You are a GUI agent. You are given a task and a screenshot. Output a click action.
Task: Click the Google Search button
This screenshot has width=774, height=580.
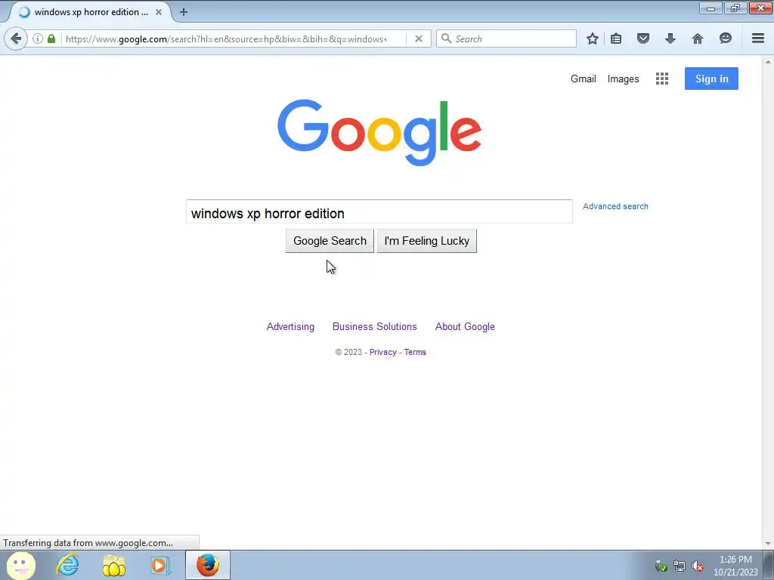click(330, 241)
